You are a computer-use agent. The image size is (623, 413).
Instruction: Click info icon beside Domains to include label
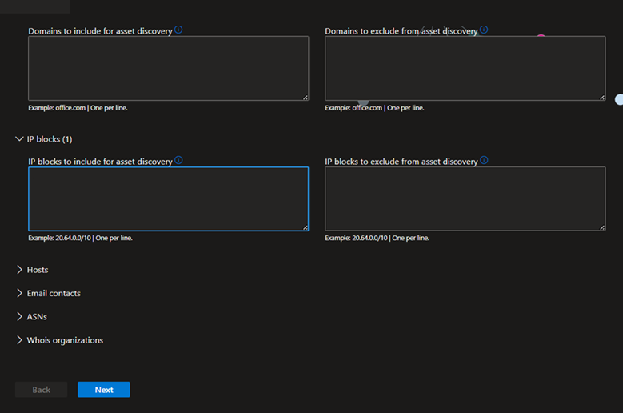tap(178, 30)
